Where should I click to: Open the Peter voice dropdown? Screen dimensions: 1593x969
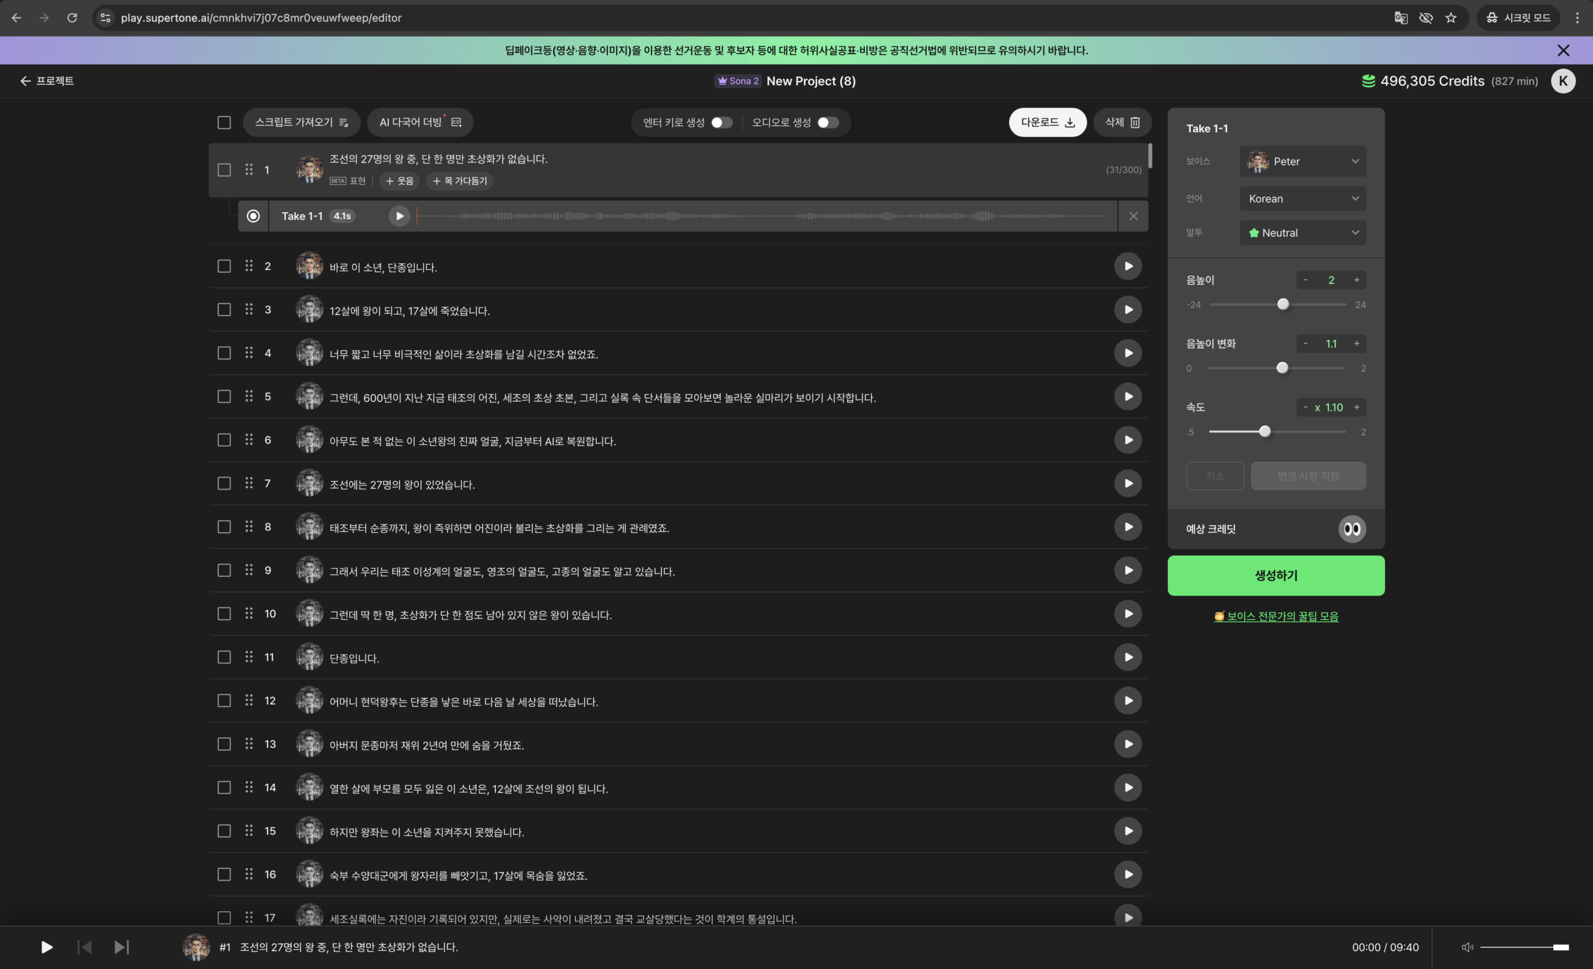click(x=1302, y=162)
